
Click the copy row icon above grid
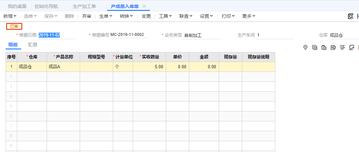coord(324,47)
